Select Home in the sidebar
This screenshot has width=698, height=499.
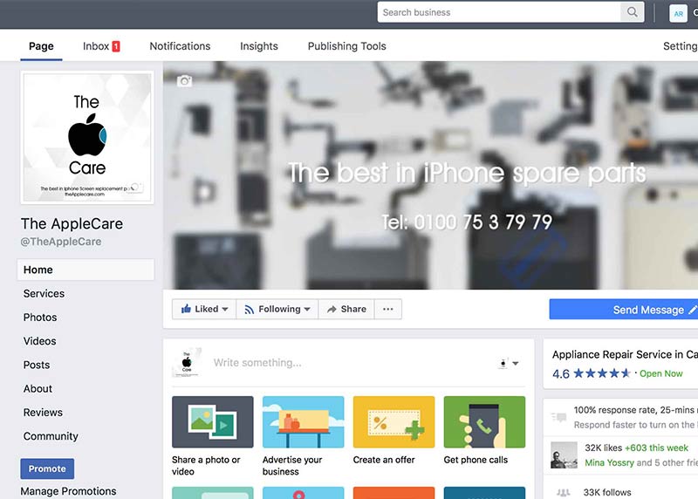click(86, 270)
